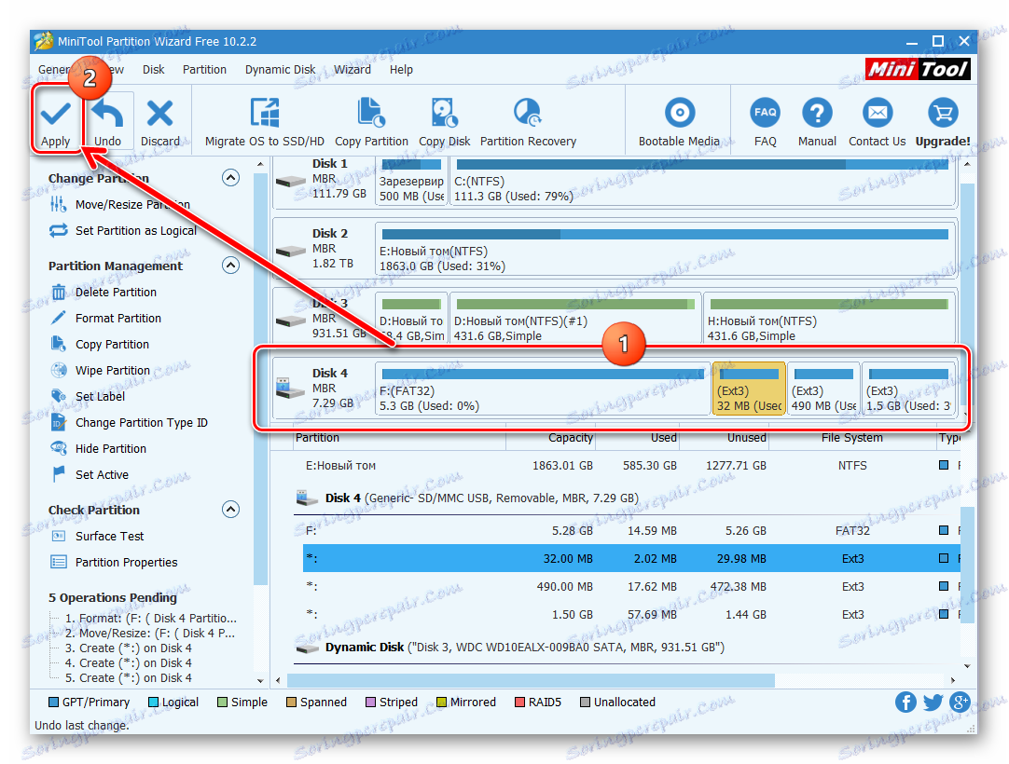Select pending operation 1. Format
Screen dimensions: 1009x764
coord(150,618)
